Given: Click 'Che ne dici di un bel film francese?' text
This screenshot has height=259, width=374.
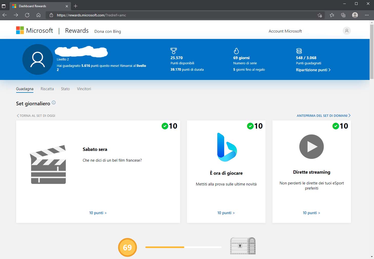Looking at the screenshot, I should tap(112, 160).
